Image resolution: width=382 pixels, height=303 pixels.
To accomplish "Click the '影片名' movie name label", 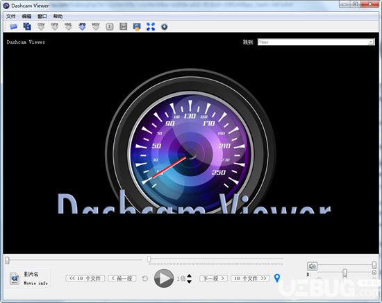I will pyautogui.click(x=31, y=274).
